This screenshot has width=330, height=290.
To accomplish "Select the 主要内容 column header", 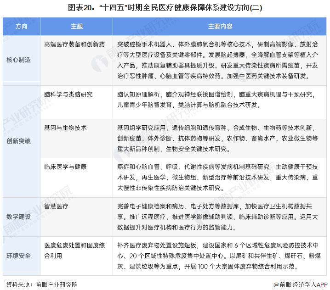I will coord(220,27).
